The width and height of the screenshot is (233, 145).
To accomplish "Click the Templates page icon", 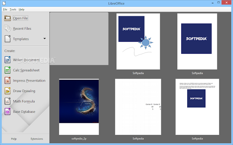I will tap(7, 39).
